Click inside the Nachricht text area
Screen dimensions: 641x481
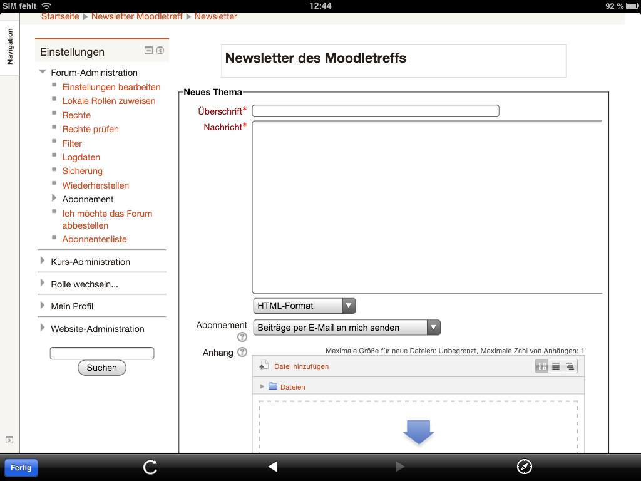click(427, 207)
